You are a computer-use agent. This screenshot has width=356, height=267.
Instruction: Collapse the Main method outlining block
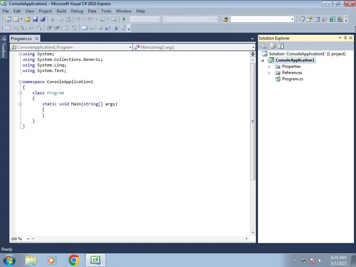pyautogui.click(x=20, y=104)
